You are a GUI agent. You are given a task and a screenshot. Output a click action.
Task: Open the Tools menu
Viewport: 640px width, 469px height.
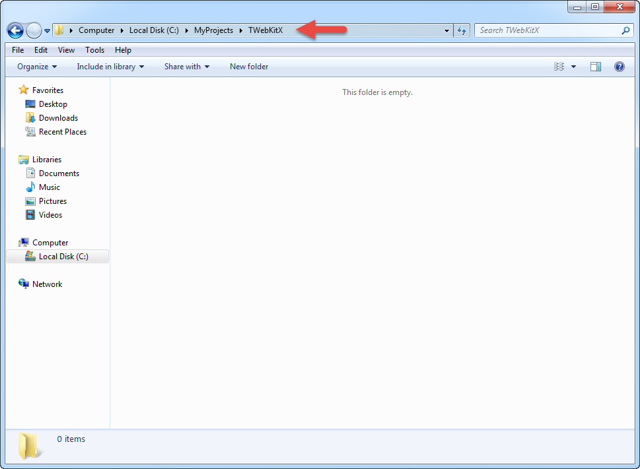94,50
